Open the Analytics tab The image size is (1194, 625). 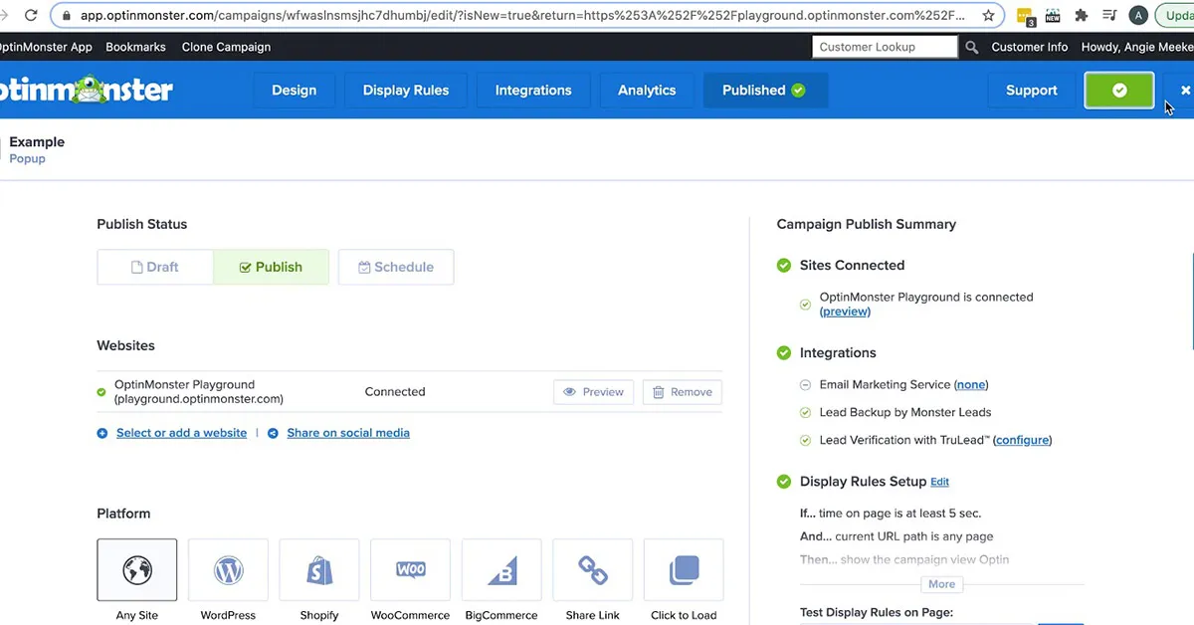click(x=647, y=90)
